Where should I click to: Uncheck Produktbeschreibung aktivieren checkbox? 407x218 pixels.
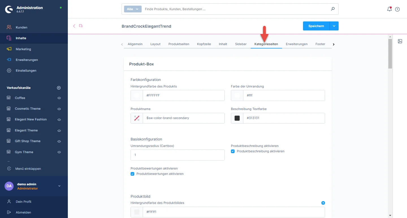[233, 151]
